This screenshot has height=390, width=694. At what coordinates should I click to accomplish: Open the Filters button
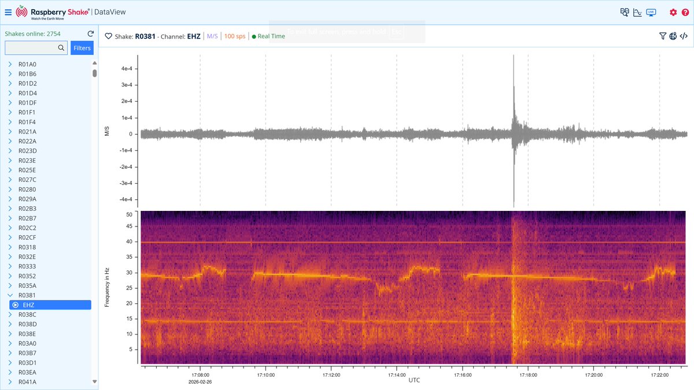coord(82,48)
